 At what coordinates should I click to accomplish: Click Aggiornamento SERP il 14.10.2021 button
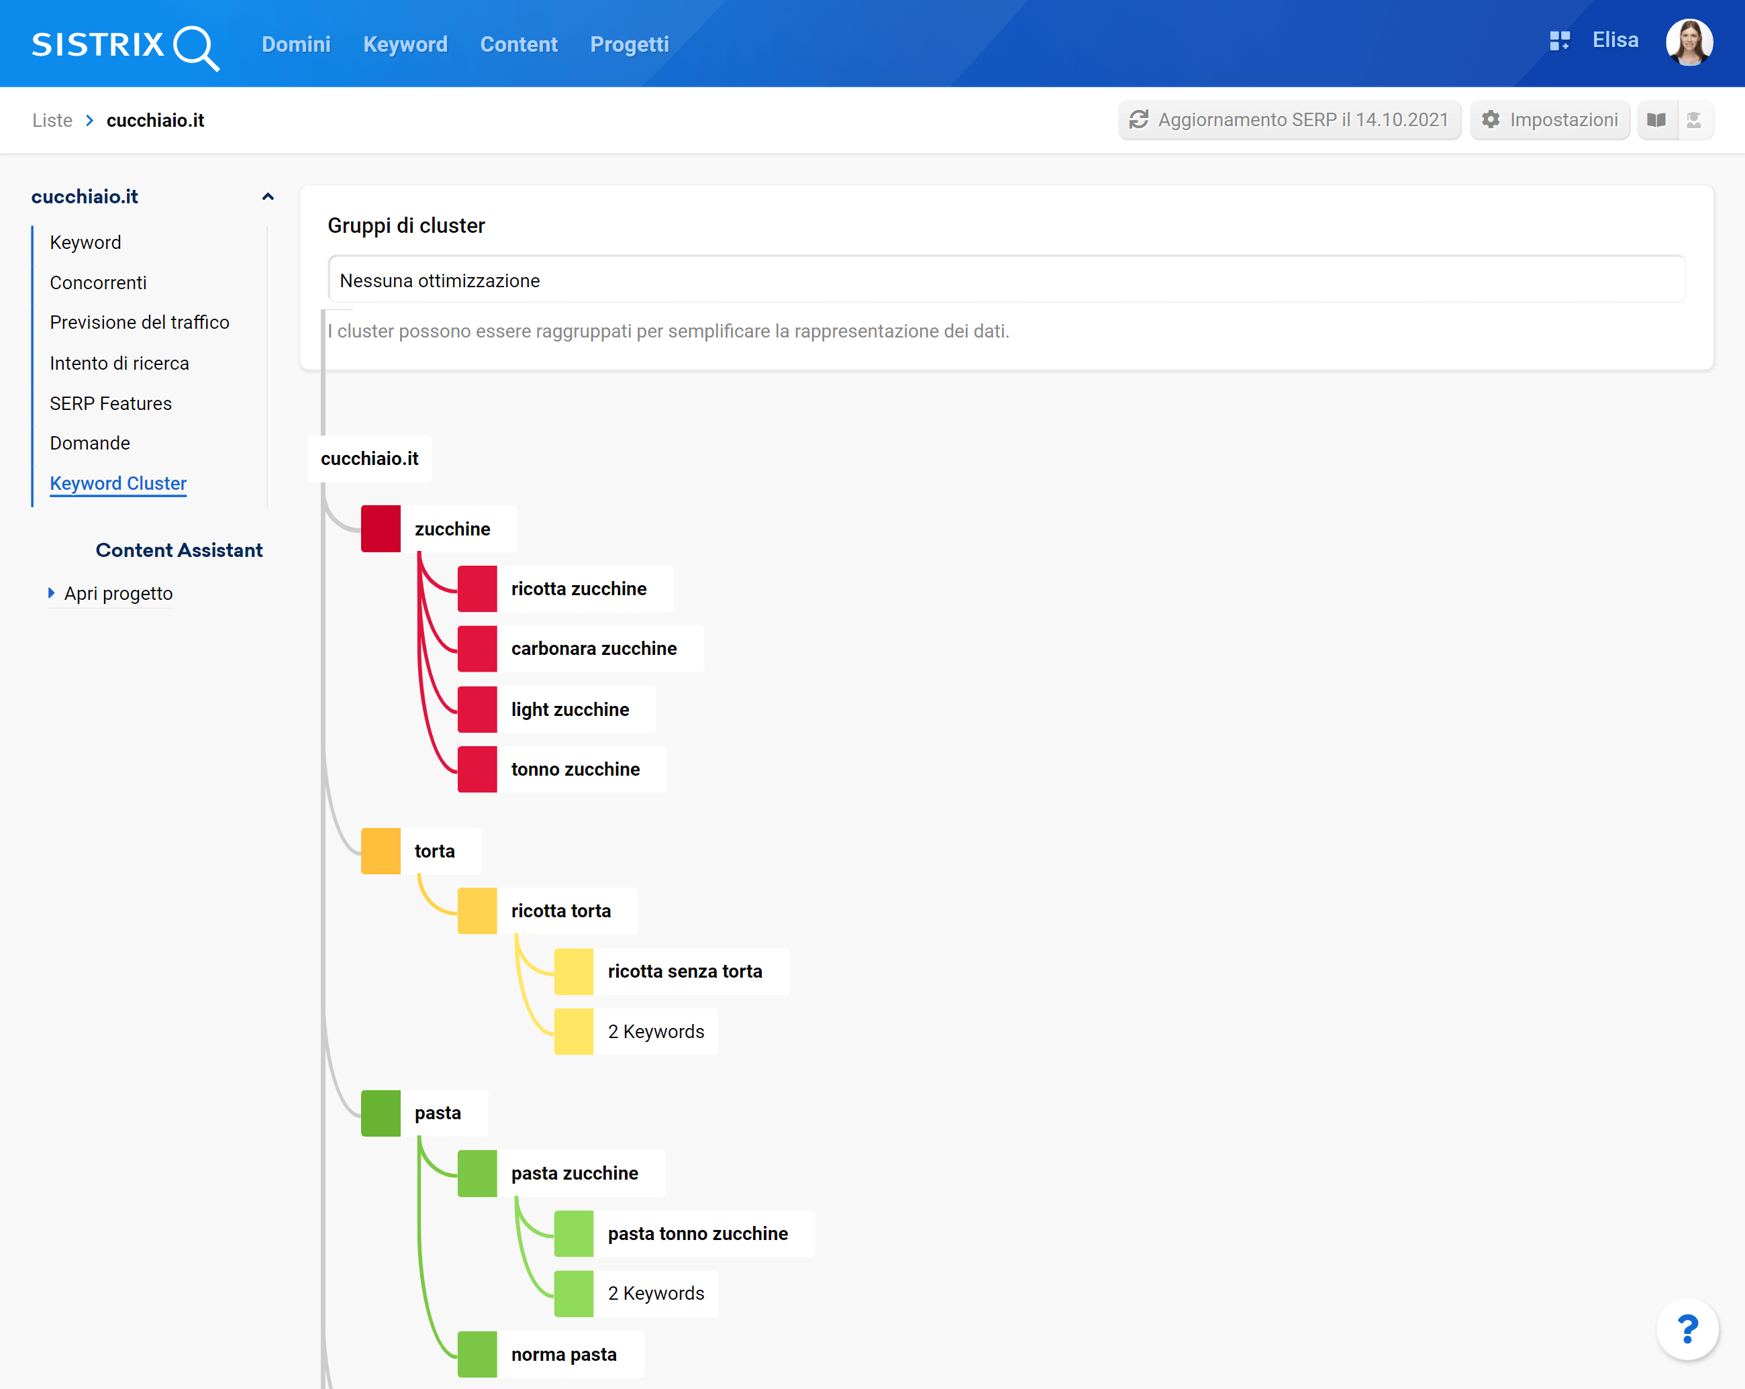tap(1289, 119)
